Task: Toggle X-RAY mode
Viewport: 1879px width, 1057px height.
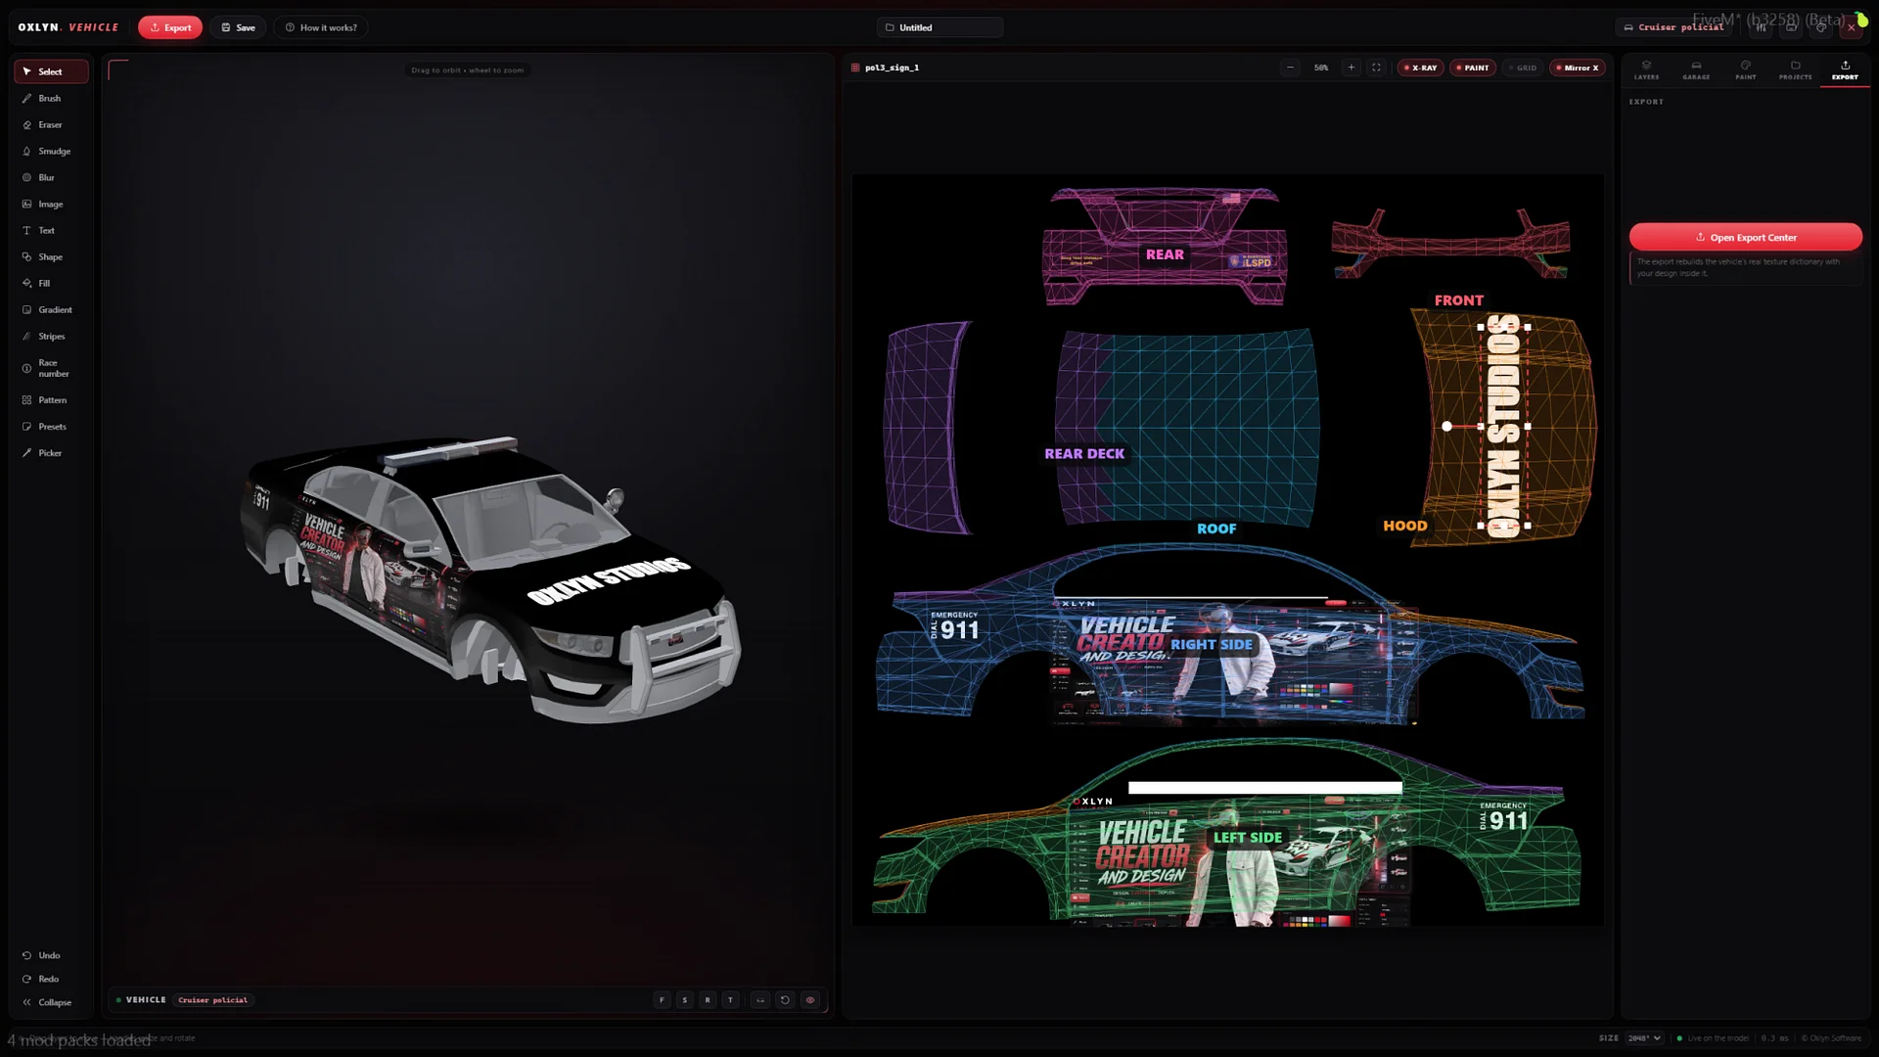Action: pyautogui.click(x=1420, y=68)
